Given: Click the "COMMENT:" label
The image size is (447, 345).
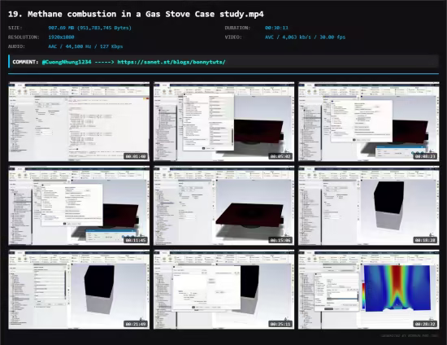Looking at the screenshot, I should (x=25, y=62).
